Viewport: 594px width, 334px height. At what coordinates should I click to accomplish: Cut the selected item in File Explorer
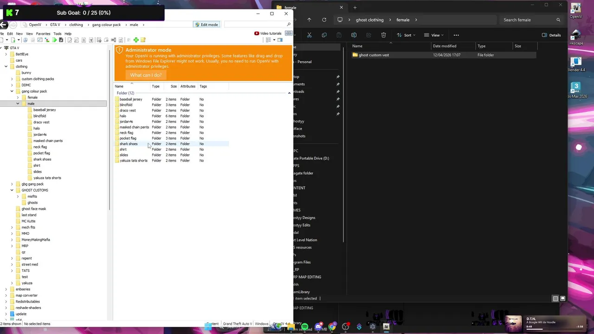pos(309,35)
